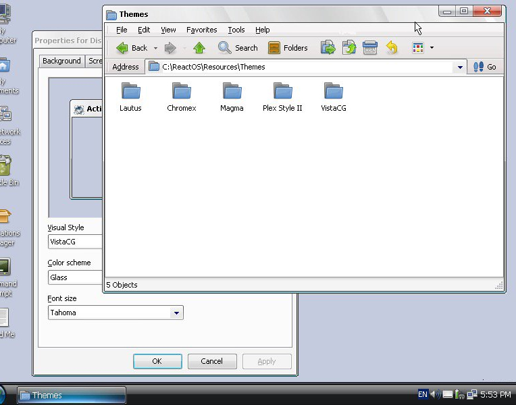Click Themes taskbar button

72,395
